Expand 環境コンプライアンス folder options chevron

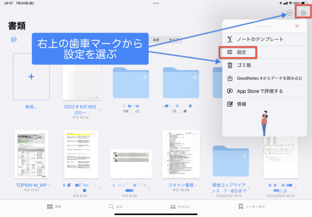[249, 188]
